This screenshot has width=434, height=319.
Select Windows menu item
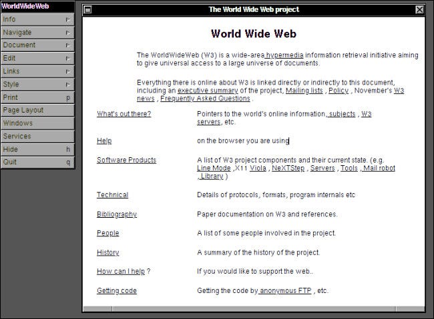(37, 123)
